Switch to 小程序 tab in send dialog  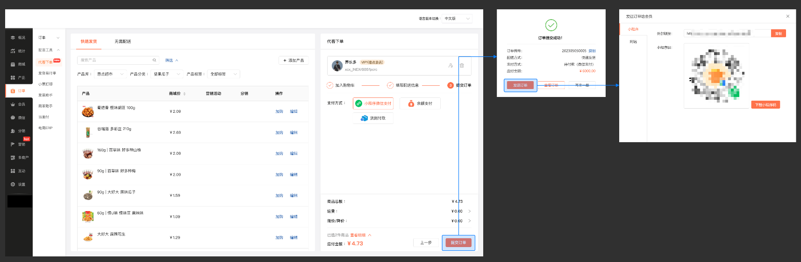click(x=633, y=29)
